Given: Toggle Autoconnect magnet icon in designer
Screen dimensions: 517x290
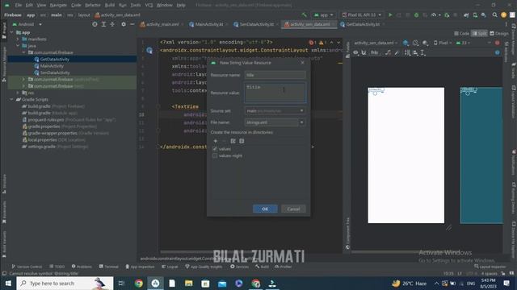Looking at the screenshot, I should (x=364, y=52).
